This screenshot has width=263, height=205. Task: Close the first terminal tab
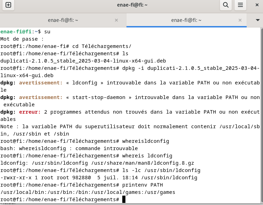[116, 20]
